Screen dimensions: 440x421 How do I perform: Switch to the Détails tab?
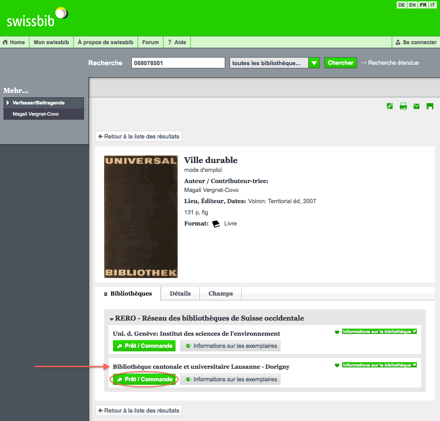180,294
